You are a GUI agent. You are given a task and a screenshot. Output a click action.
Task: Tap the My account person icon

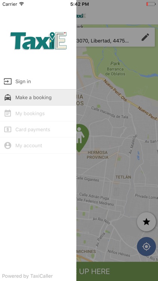point(8,145)
